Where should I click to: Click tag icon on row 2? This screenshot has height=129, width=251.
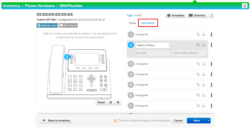pos(198,45)
